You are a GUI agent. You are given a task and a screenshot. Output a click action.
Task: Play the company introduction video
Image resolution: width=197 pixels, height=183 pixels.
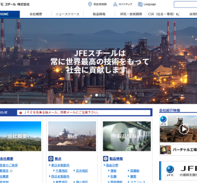184,129
